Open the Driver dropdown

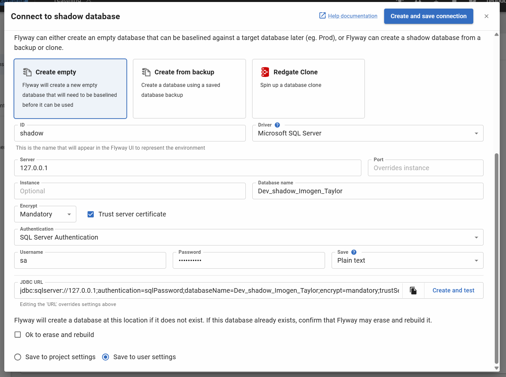point(368,133)
